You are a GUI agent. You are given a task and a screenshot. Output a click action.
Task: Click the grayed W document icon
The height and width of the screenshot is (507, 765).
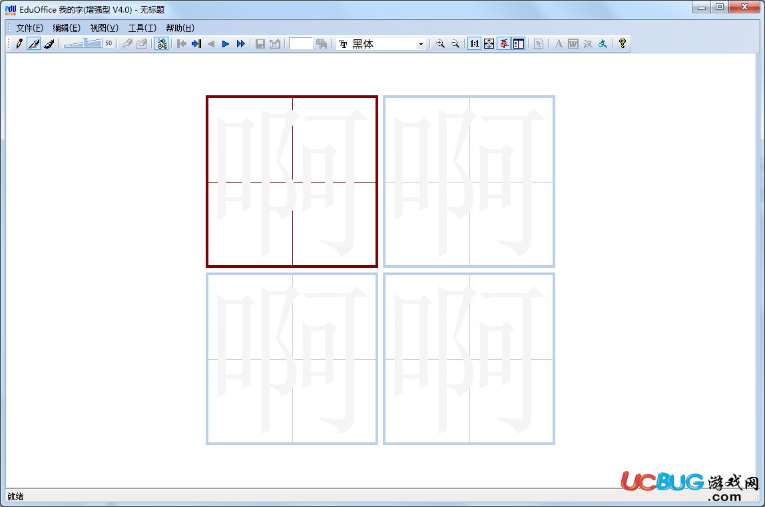[x=573, y=44]
